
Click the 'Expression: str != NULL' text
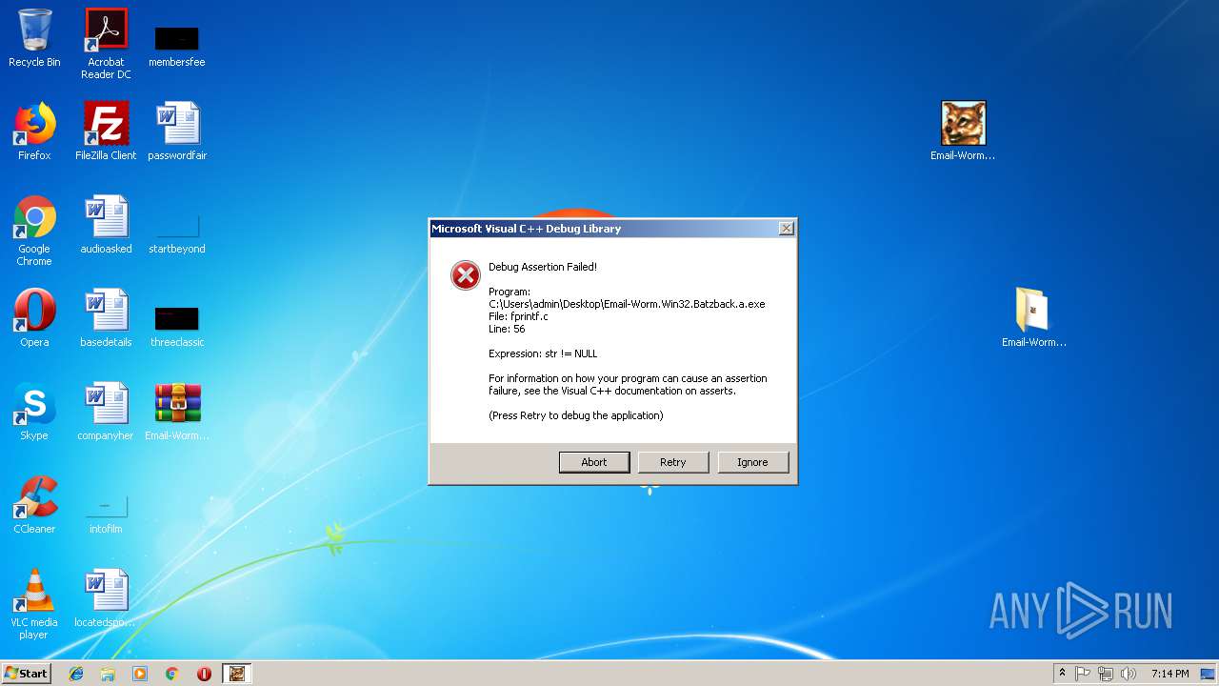pos(543,353)
